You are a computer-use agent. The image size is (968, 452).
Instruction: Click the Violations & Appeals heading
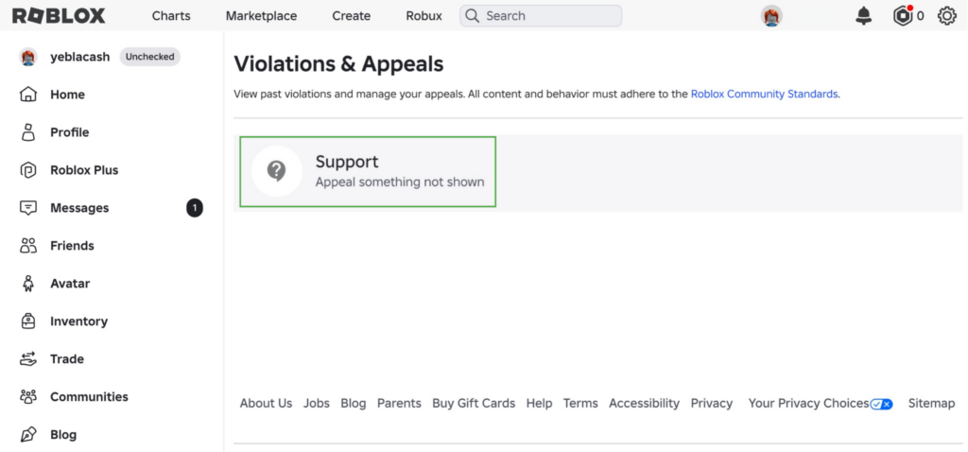tap(338, 63)
